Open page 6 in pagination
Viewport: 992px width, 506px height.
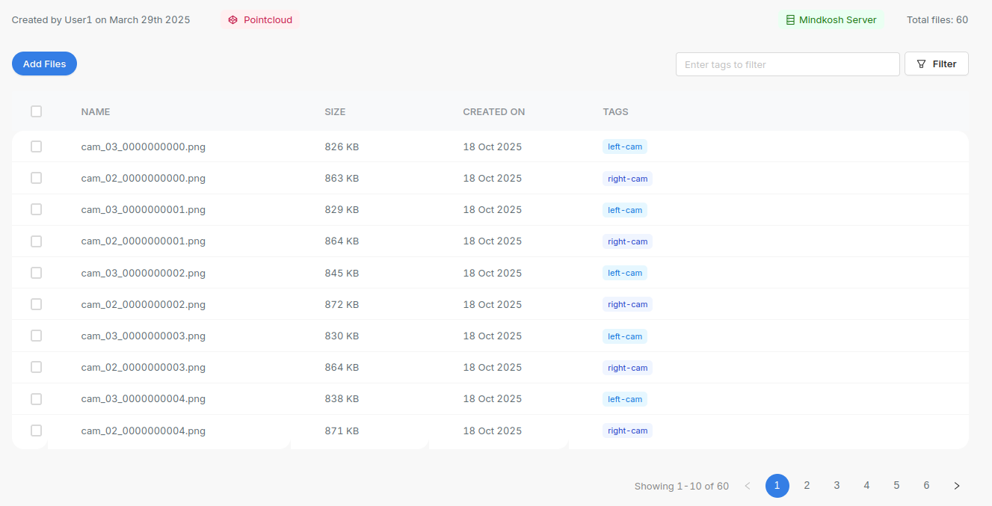926,486
